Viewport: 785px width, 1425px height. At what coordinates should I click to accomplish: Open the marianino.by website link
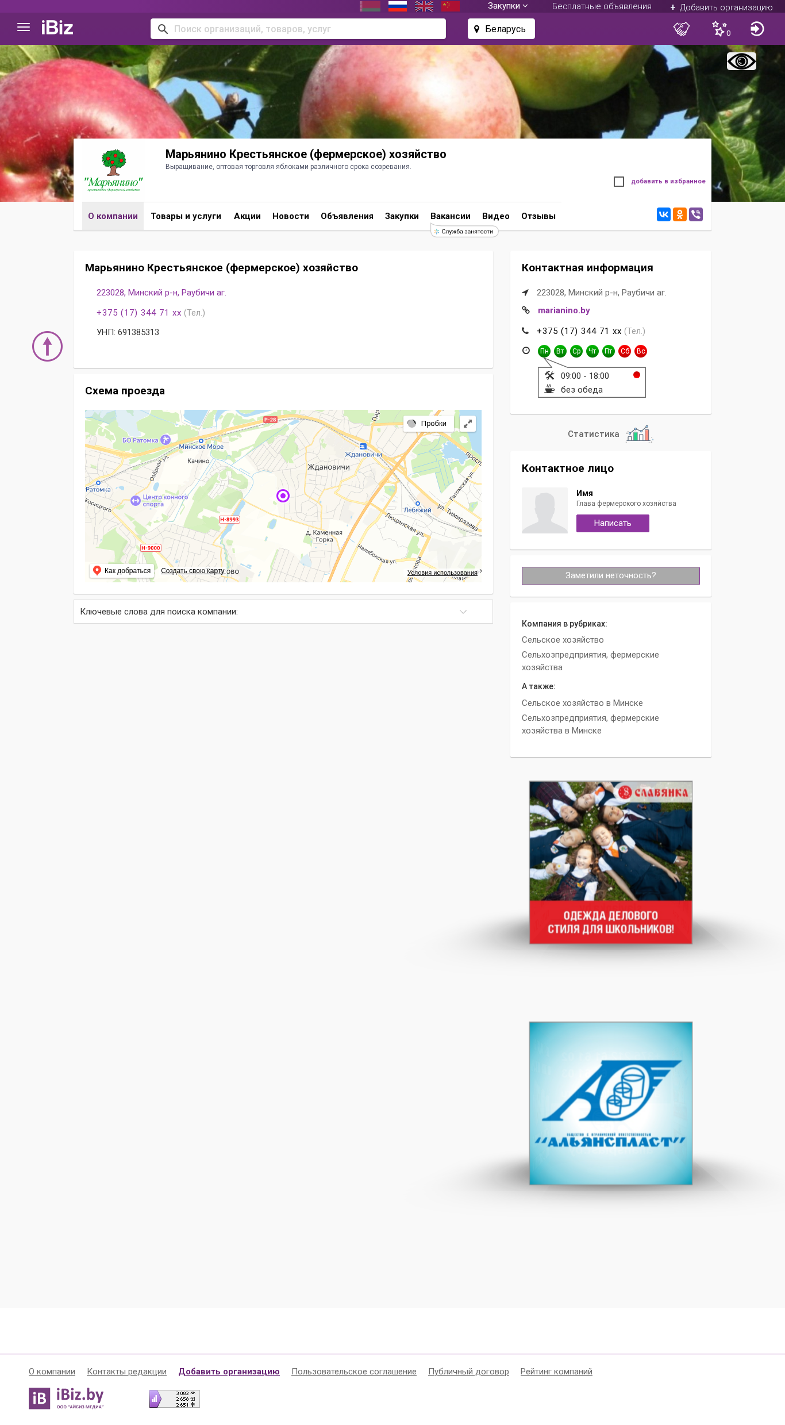click(564, 310)
